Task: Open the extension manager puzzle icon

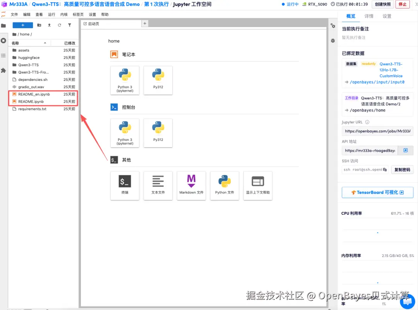Action: [3, 70]
